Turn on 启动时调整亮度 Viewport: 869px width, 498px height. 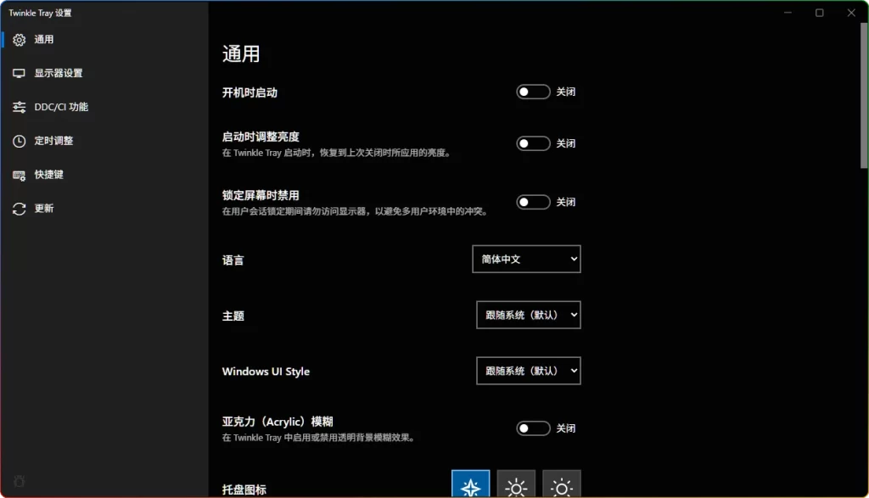[x=533, y=143]
